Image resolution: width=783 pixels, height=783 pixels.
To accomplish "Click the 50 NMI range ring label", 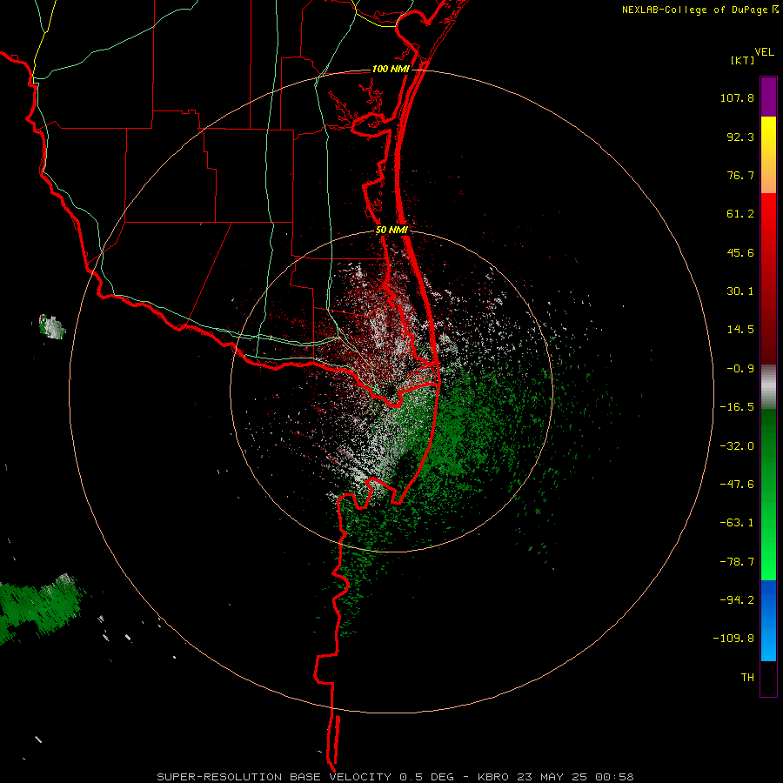I will click(391, 230).
